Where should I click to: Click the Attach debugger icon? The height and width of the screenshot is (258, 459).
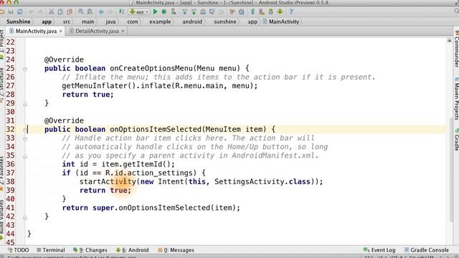click(x=174, y=11)
